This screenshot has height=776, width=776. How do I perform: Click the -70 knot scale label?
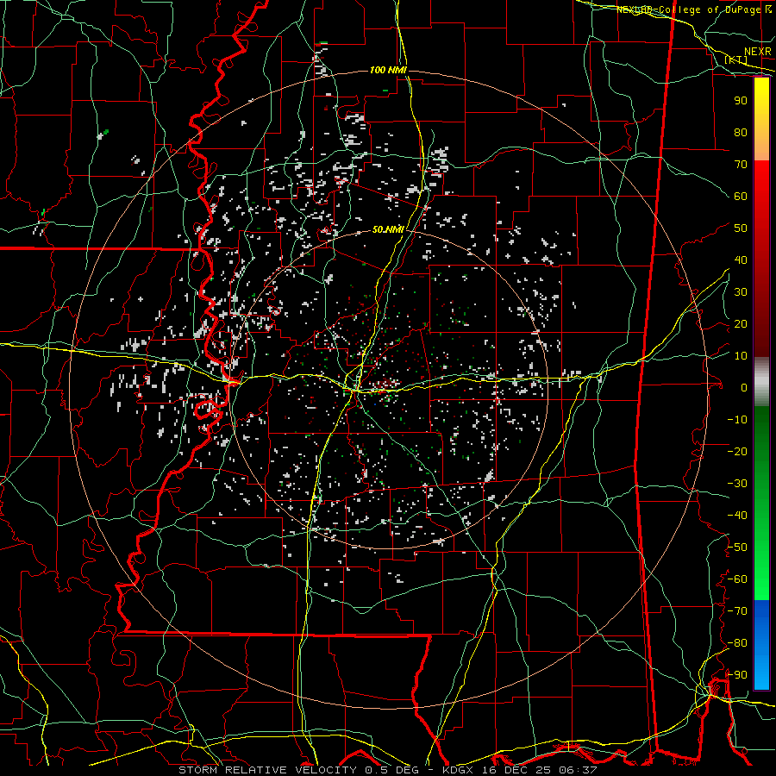[x=737, y=610]
